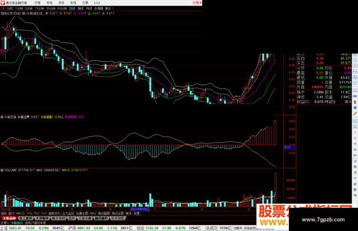The image size is (358, 231).
Task: Switch to the 分时 period tab
Action: coord(10,9)
